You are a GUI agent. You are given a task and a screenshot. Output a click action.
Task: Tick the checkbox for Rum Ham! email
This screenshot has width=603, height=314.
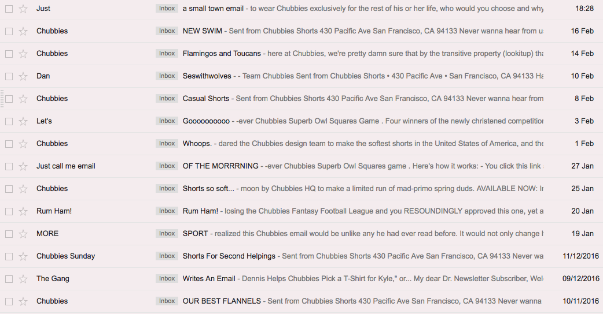pyautogui.click(x=9, y=211)
